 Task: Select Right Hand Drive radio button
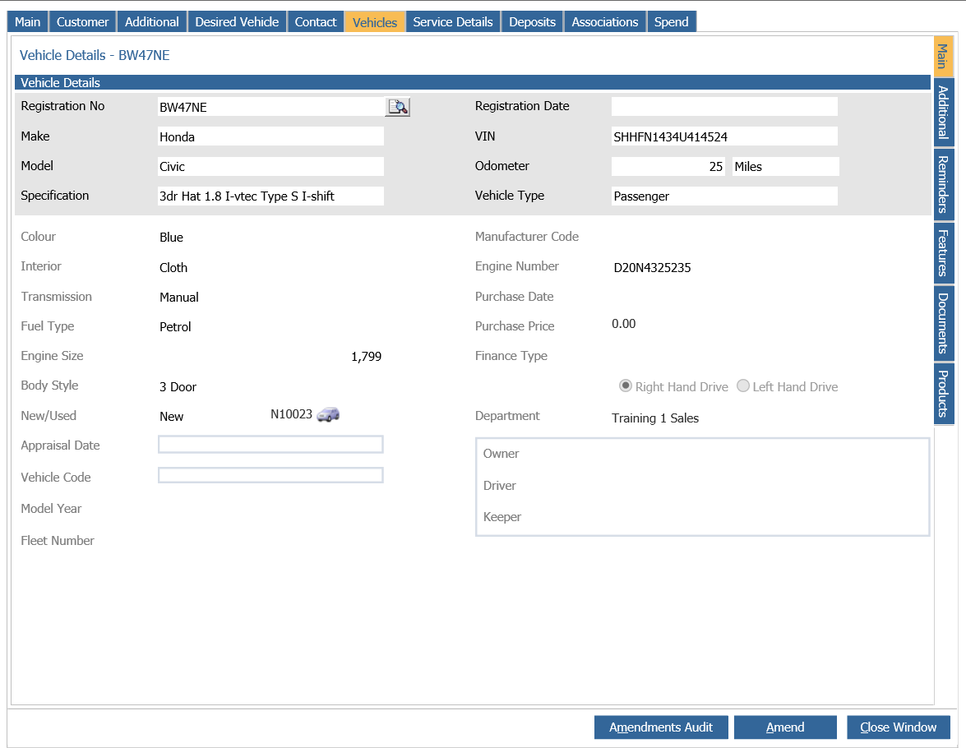[x=626, y=386]
